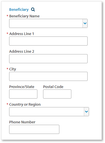Open the Beneficiary link heading
The image size is (105, 143).
pyautogui.click(x=19, y=9)
